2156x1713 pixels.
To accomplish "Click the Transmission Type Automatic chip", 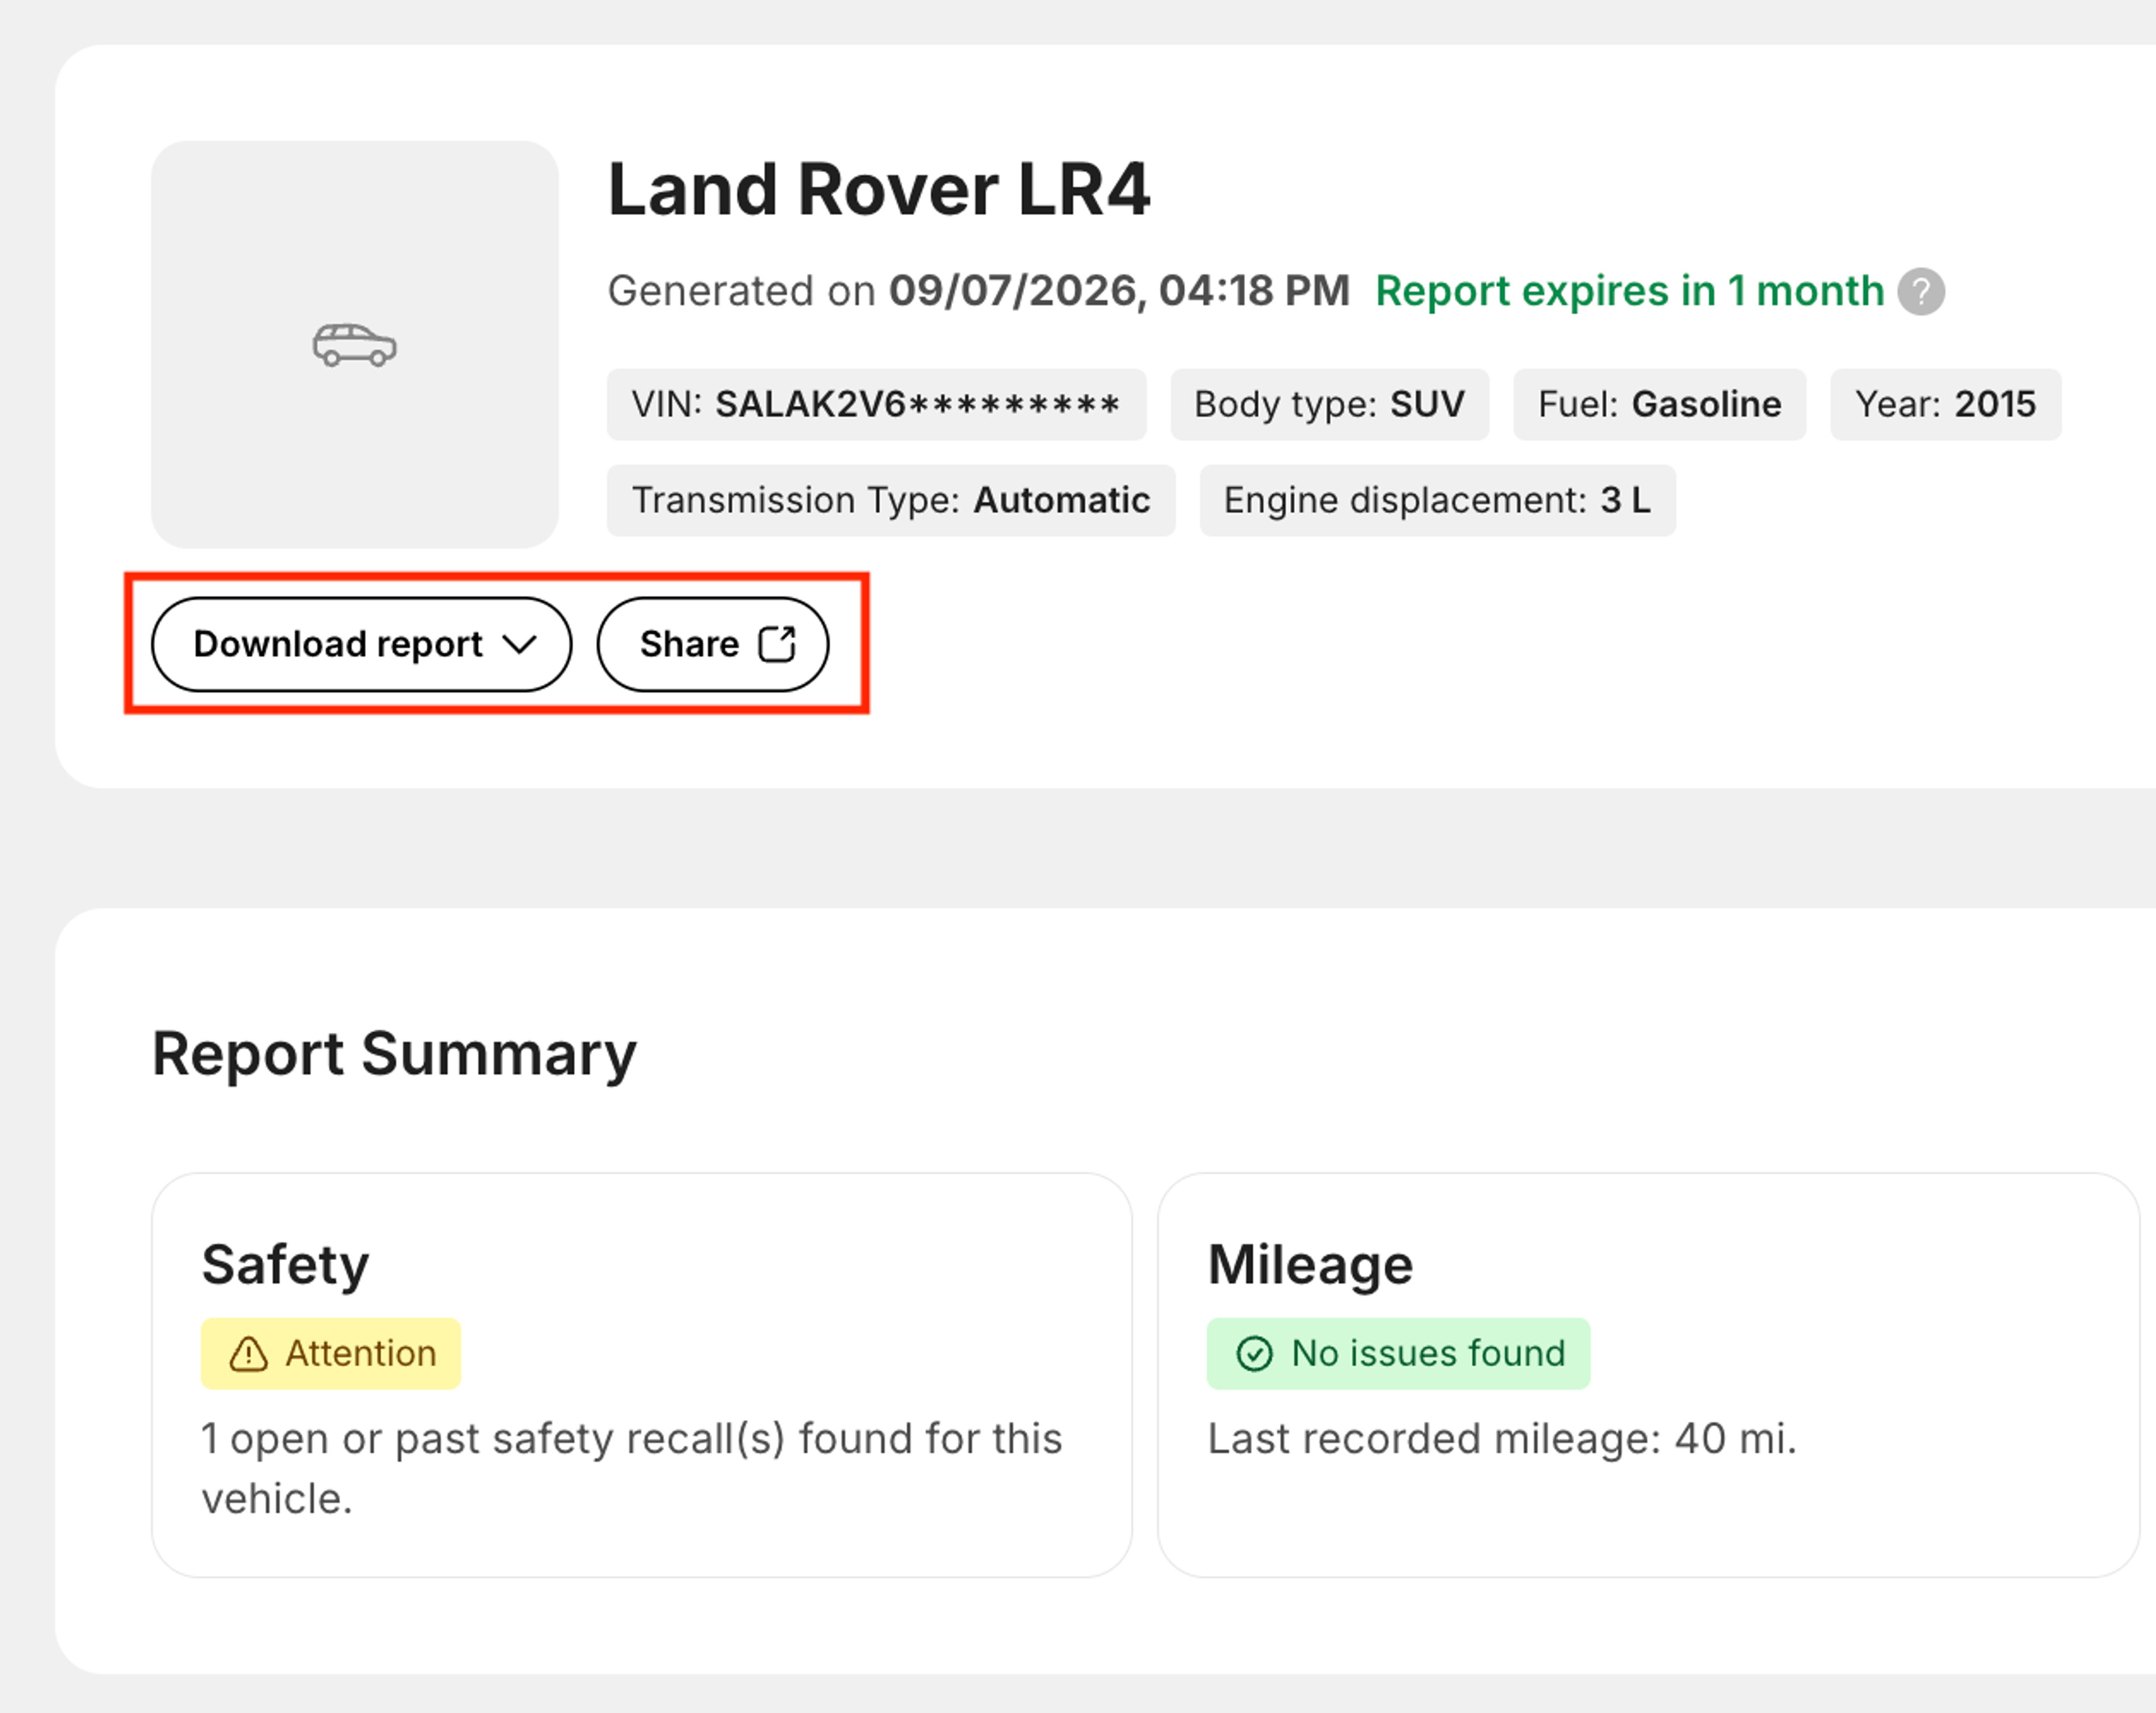I will pos(891,501).
